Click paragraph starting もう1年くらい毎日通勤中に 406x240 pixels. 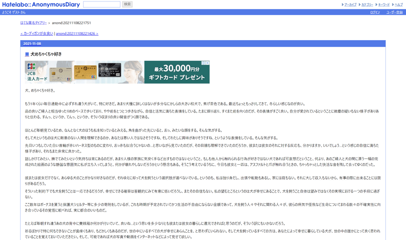165,104
